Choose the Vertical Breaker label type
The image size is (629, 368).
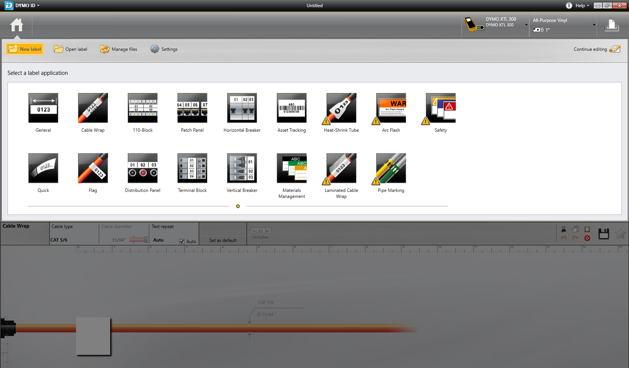tap(242, 168)
